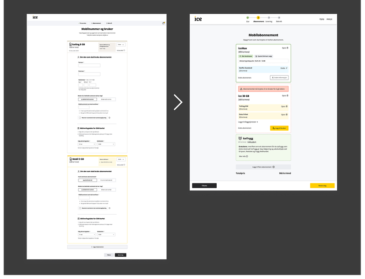
Task: Remove Data frihet with its Fjern trash icon
Action: click(x=287, y=115)
